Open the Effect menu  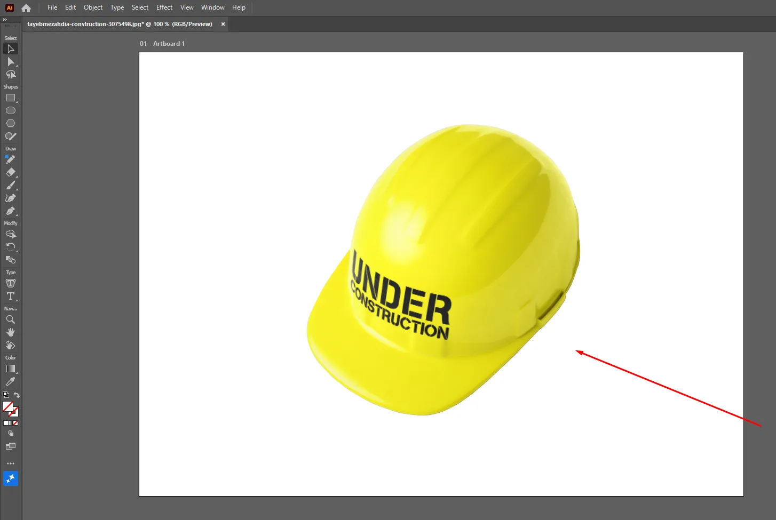[164, 7]
